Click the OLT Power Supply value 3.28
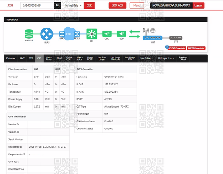 [x=36, y=99]
